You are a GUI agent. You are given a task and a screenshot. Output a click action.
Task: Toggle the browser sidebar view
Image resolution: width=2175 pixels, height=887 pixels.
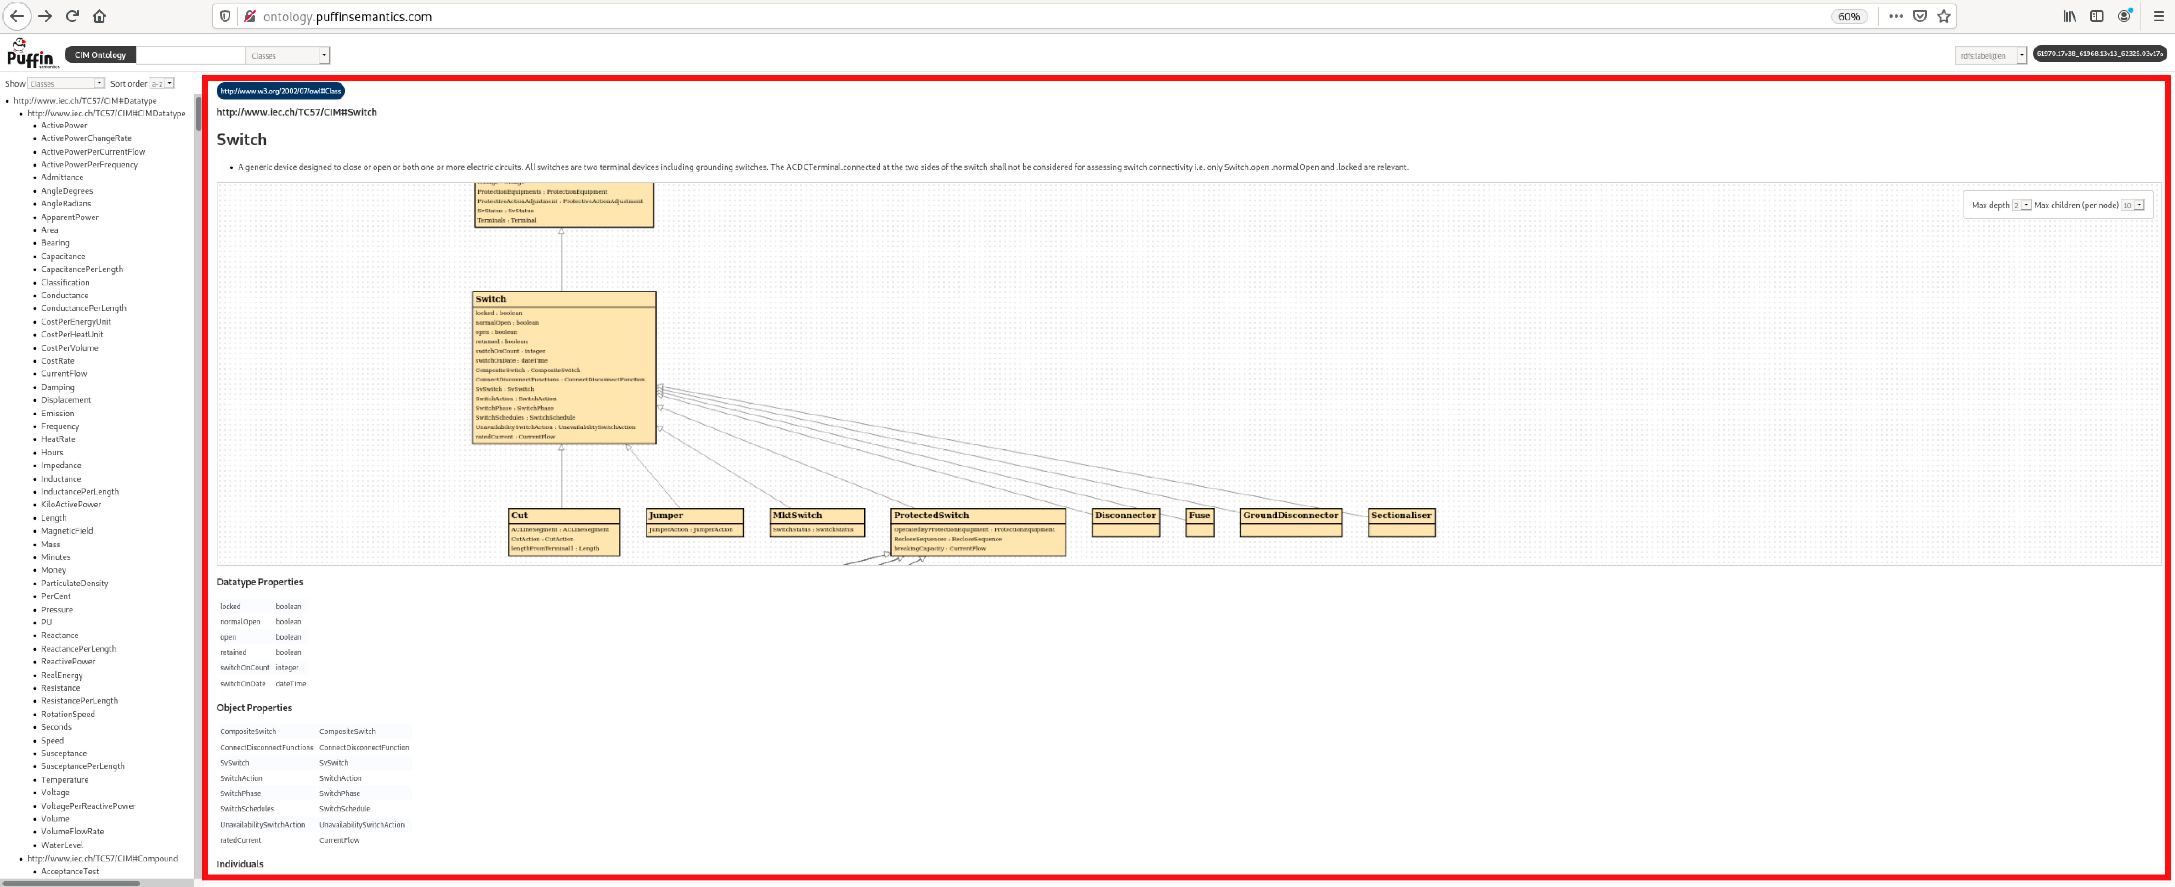pos(2096,16)
